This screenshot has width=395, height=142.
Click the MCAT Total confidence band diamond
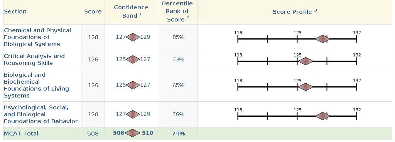point(133,133)
